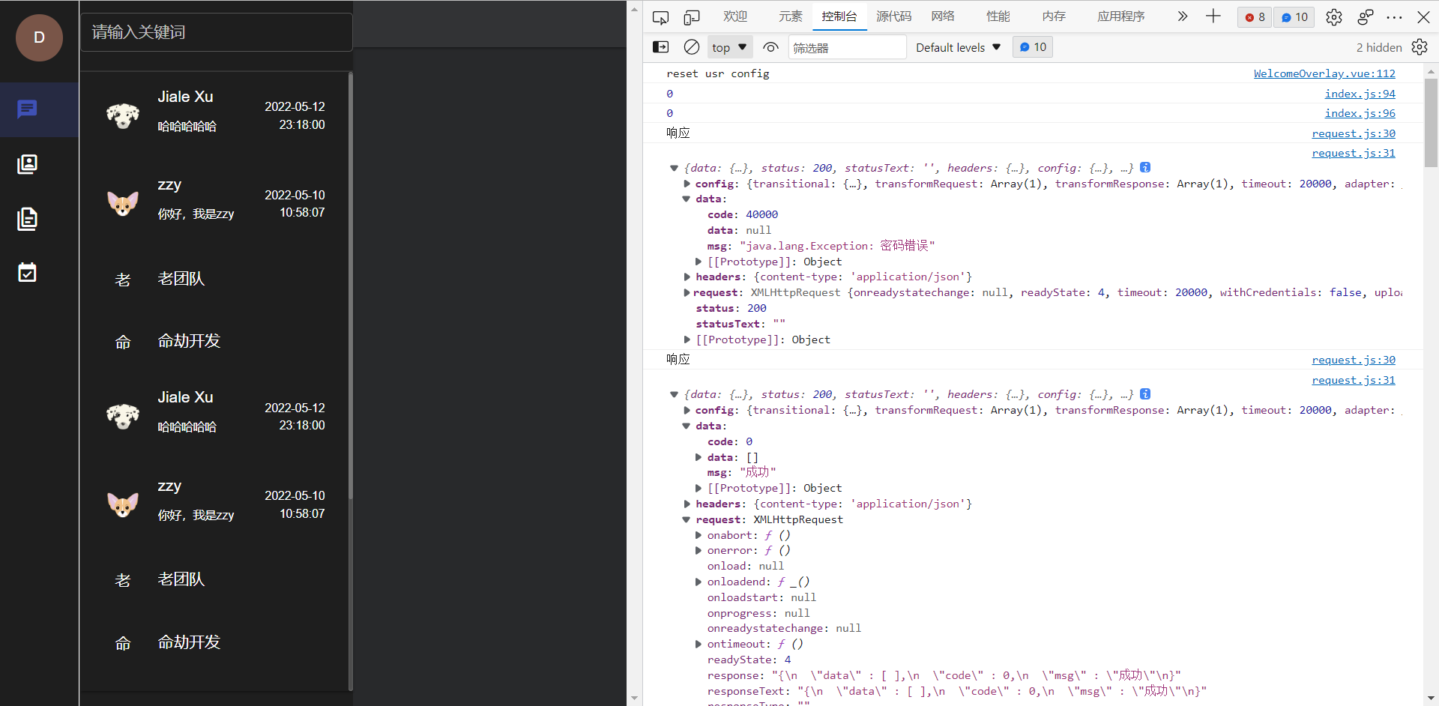The height and width of the screenshot is (706, 1439).
Task: Switch to the 网络 tab
Action: coord(942,16)
